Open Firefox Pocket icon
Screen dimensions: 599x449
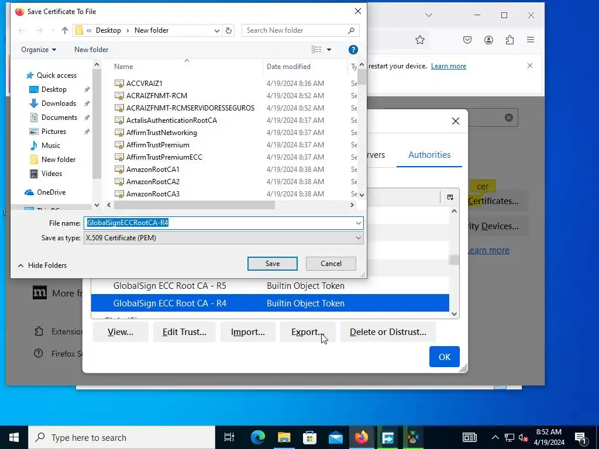coord(467,40)
